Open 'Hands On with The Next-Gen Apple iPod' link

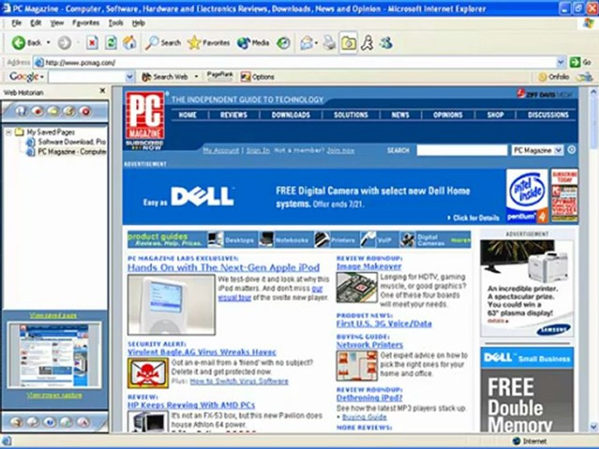pos(223,268)
